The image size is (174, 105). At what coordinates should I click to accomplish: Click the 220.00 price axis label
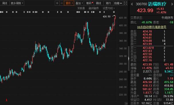(x=123, y=95)
